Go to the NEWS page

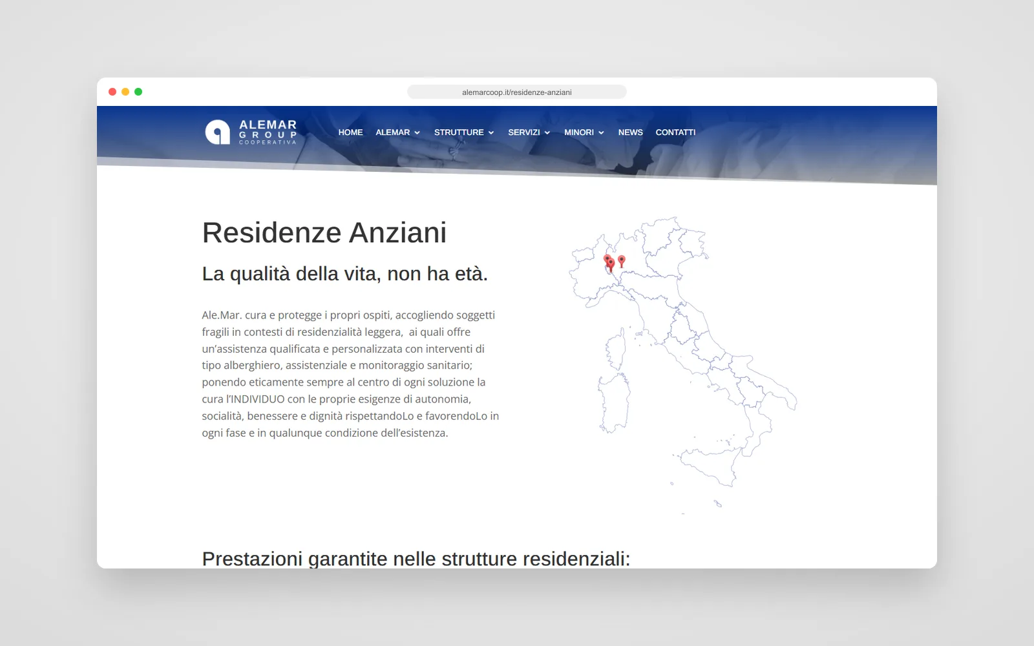[630, 132]
